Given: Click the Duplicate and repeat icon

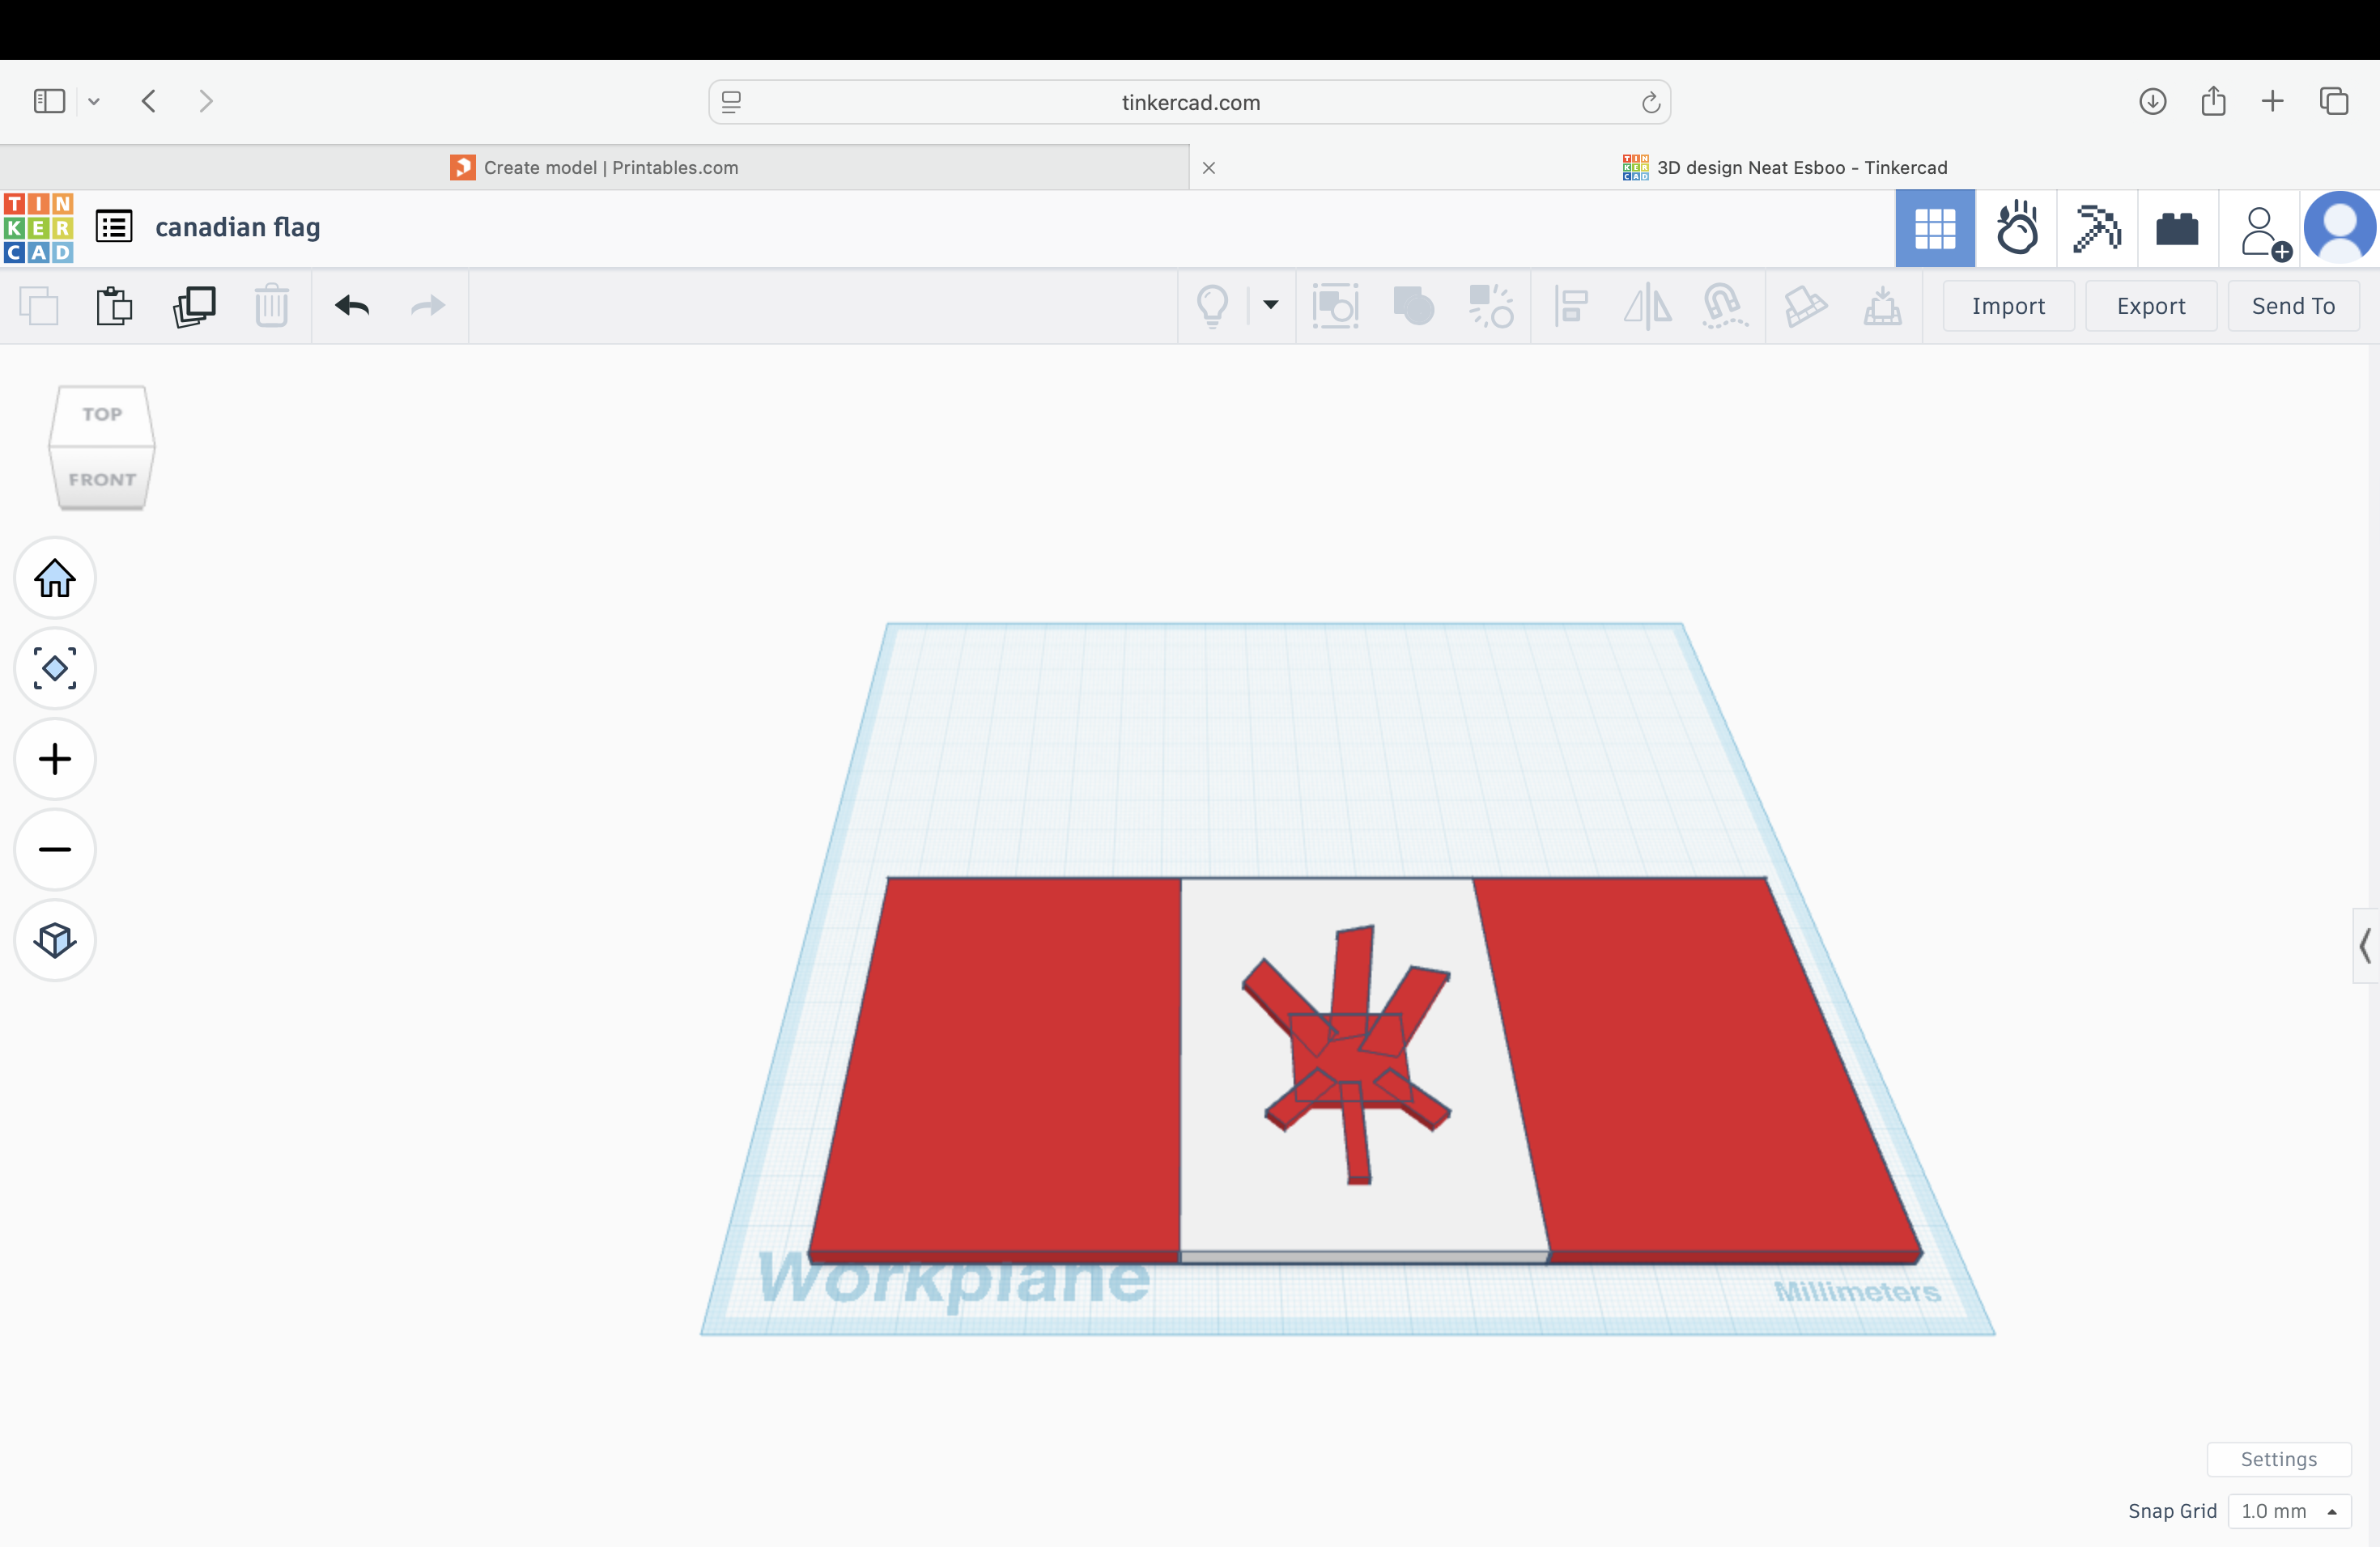Looking at the screenshot, I should pos(194,306).
